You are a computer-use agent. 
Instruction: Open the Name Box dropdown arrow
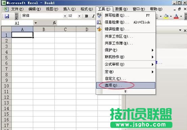(x=36, y=23)
